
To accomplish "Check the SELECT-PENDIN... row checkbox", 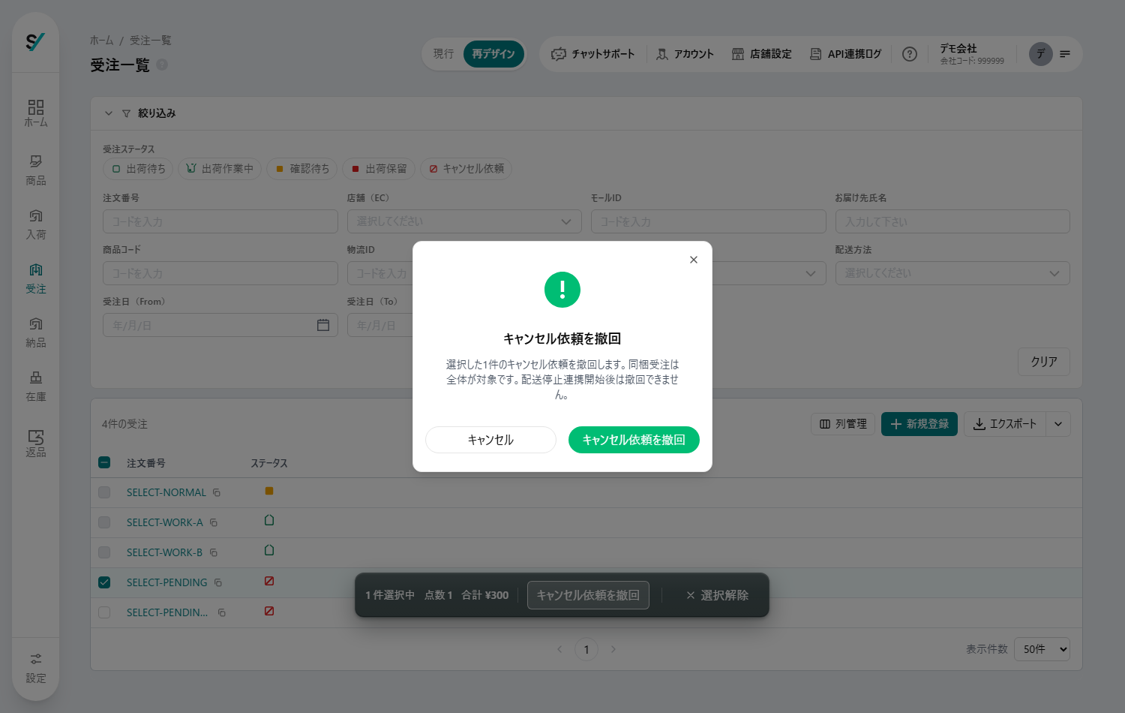I will point(104,612).
